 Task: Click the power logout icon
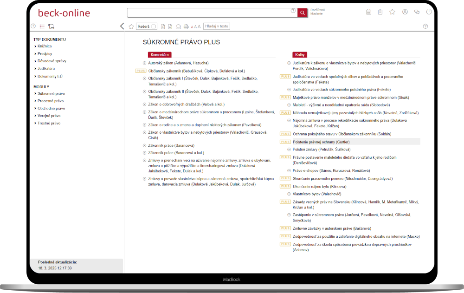pos(429,12)
